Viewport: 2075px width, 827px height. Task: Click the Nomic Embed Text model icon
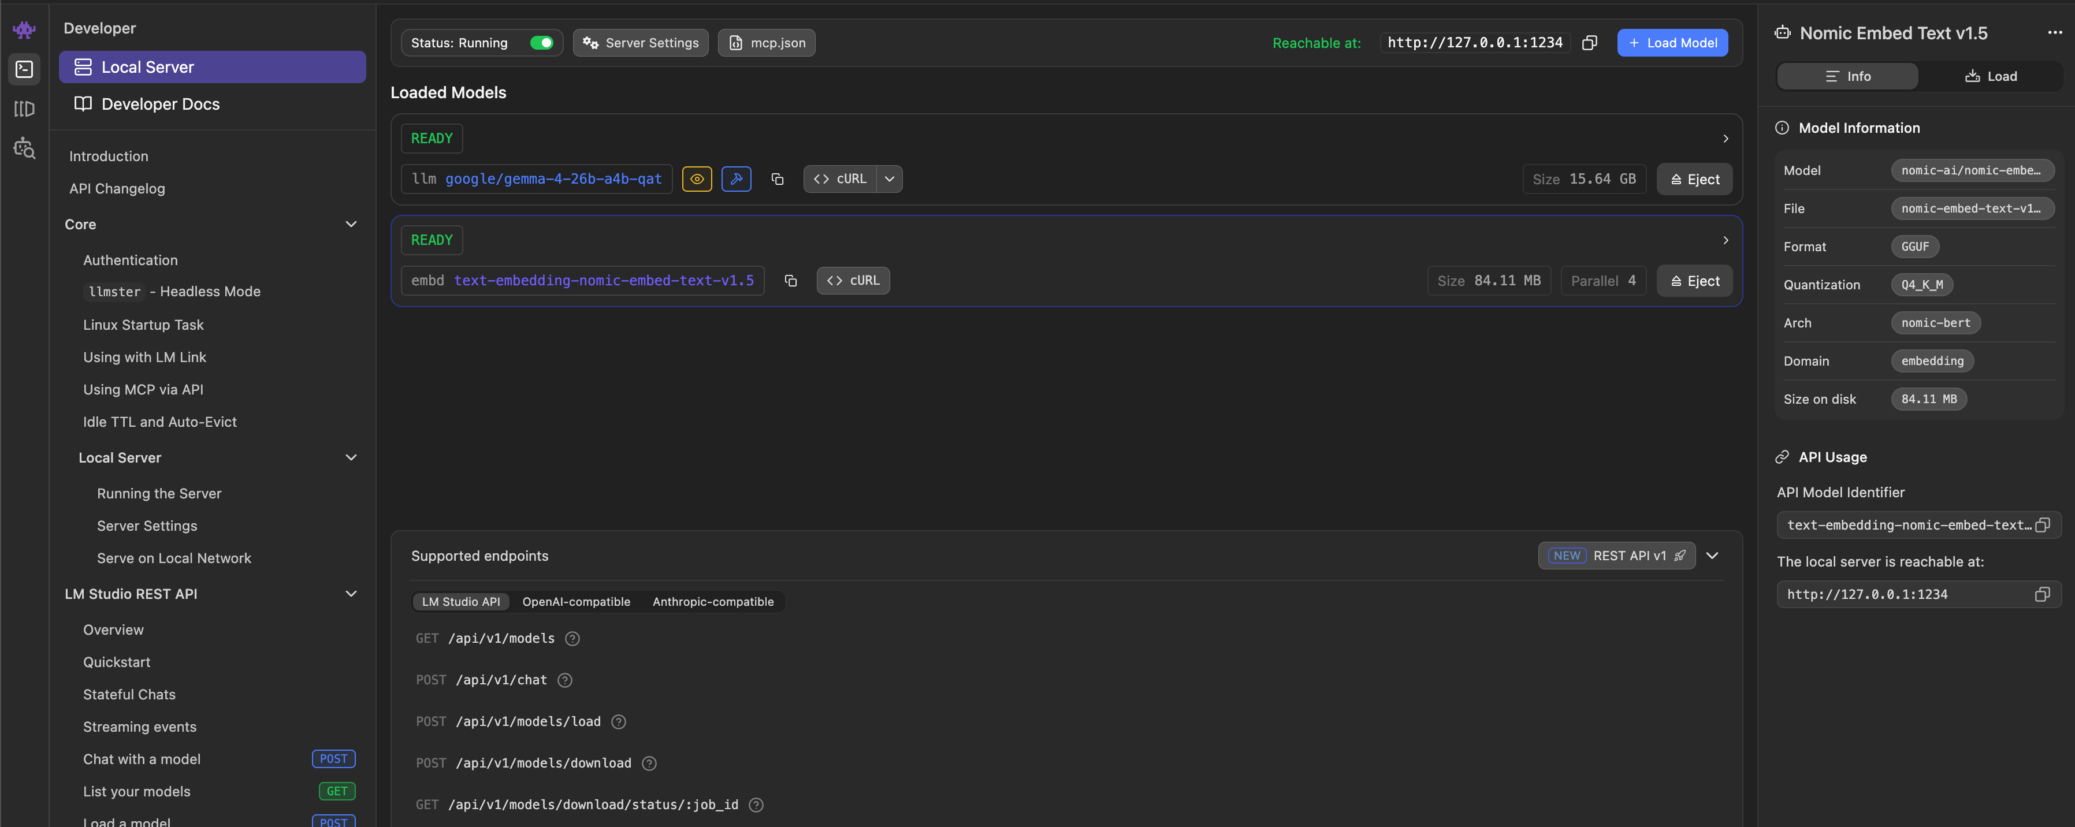pos(1782,33)
